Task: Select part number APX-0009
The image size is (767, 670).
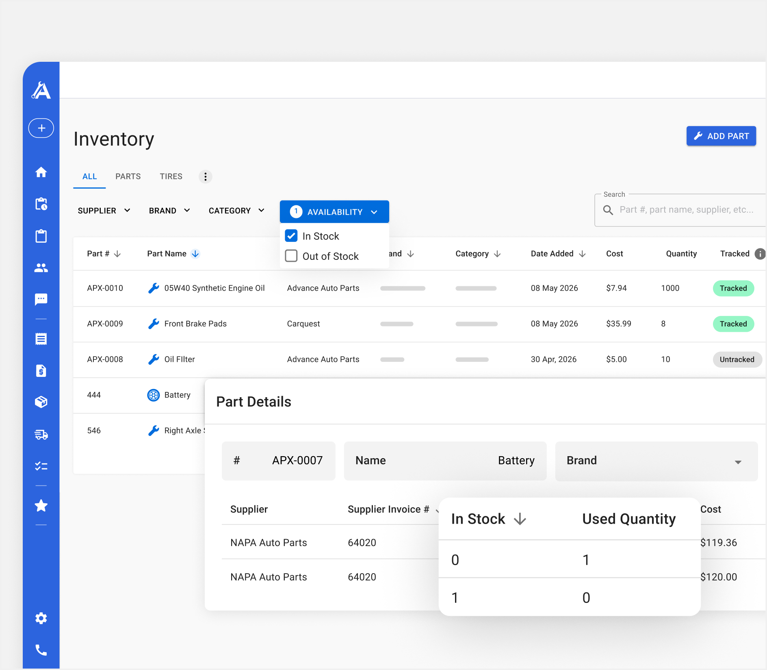Action: (x=105, y=324)
